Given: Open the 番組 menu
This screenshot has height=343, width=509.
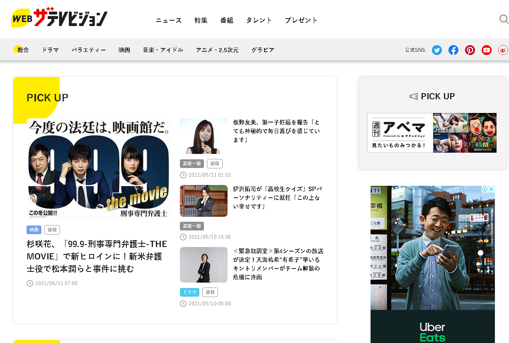Looking at the screenshot, I should tap(227, 20).
